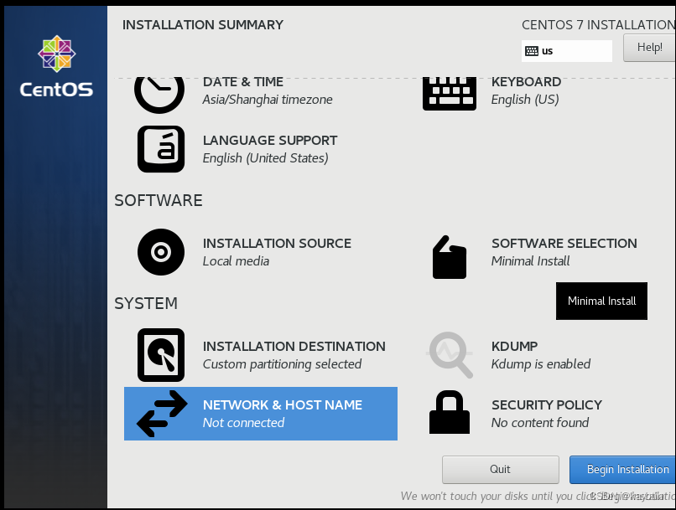676x510 pixels.
Task: Click the Quit button
Action: tap(500, 469)
